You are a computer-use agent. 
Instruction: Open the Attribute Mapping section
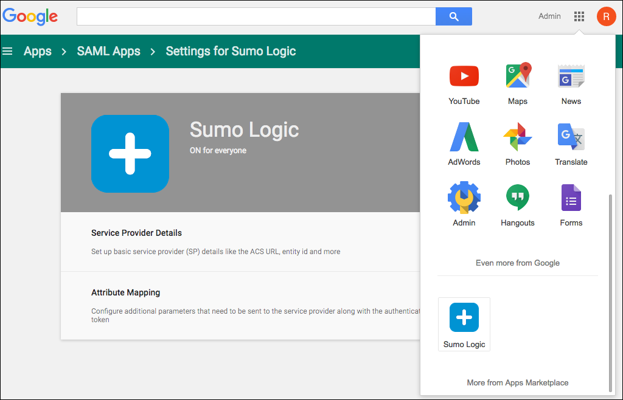(x=125, y=292)
